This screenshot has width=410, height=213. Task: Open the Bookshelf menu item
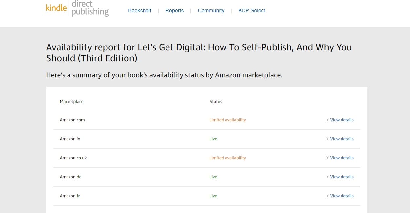pyautogui.click(x=140, y=10)
